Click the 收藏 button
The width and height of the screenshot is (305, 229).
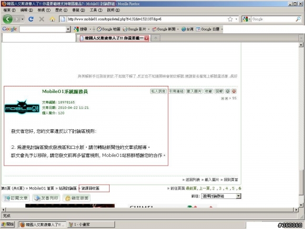pyautogui.click(x=208, y=91)
